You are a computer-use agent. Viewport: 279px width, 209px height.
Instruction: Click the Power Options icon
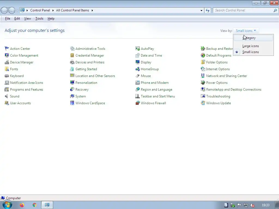[x=203, y=83]
